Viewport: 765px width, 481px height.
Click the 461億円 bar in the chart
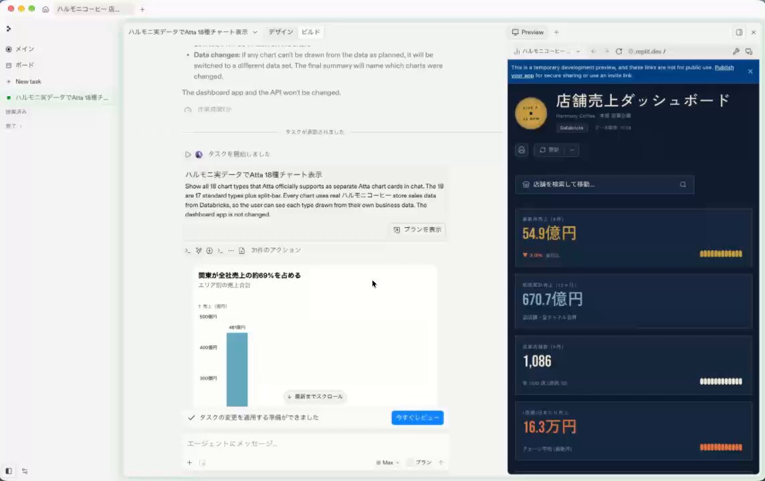pyautogui.click(x=237, y=369)
